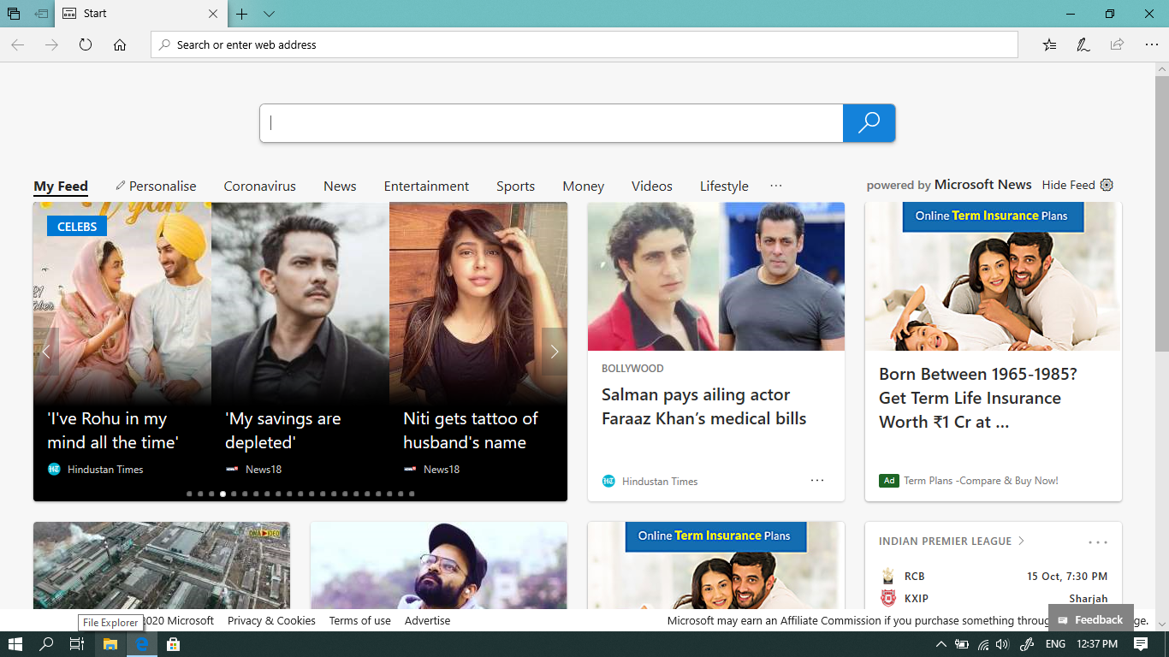
Task: Show hidden system tray icons
Action: pyautogui.click(x=941, y=644)
